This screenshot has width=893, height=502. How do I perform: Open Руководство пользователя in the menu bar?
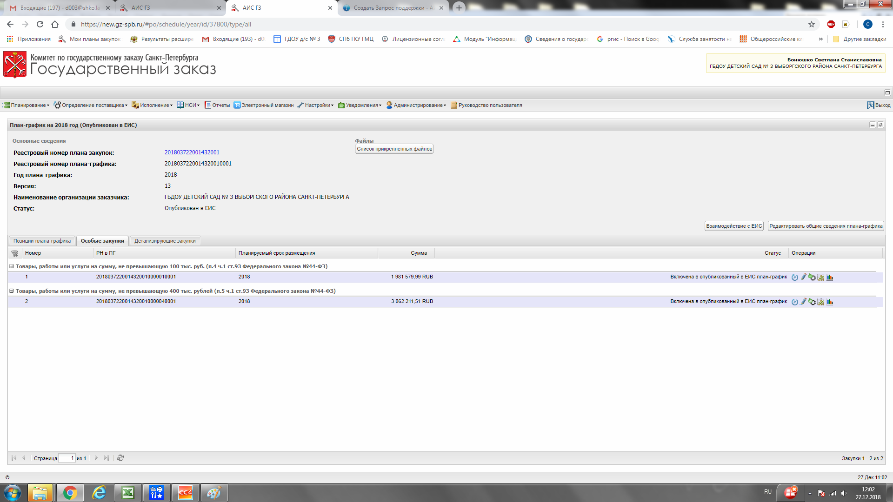pyautogui.click(x=486, y=105)
